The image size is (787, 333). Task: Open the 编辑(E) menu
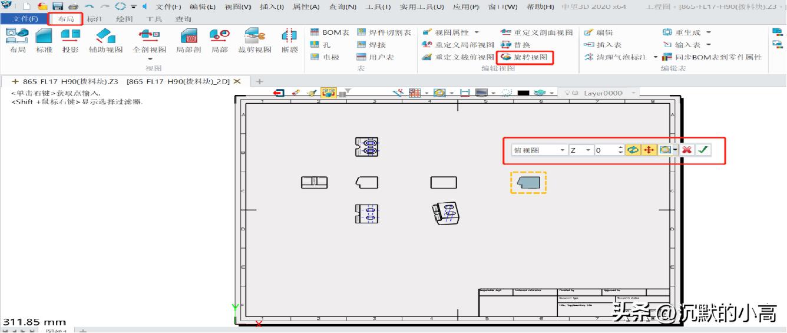(x=203, y=6)
